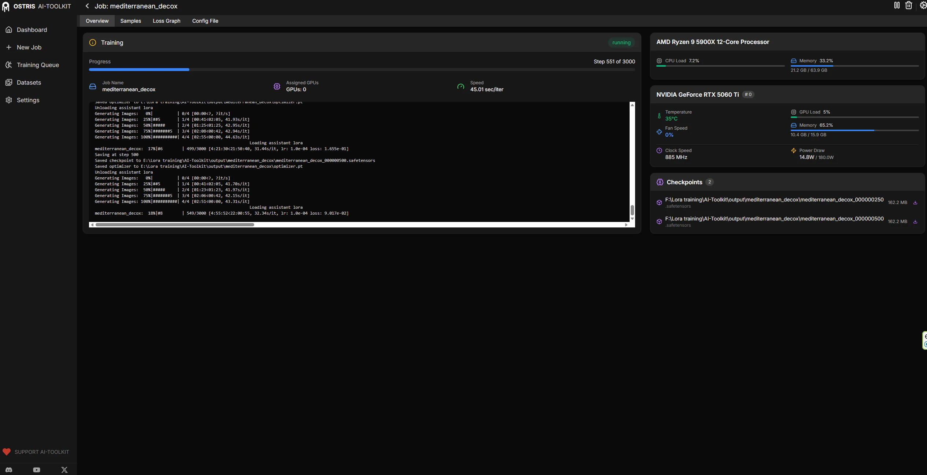Start a New Job
The height and width of the screenshot is (475, 927).
29,47
